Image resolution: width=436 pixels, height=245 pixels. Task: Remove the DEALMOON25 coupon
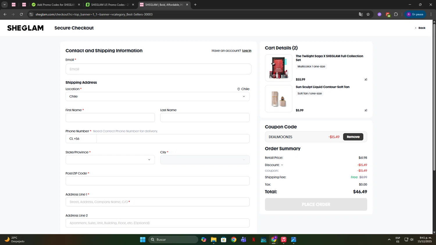point(353,137)
